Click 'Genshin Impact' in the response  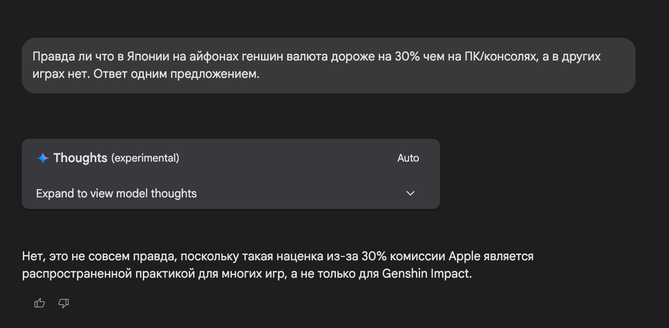[x=426, y=274]
